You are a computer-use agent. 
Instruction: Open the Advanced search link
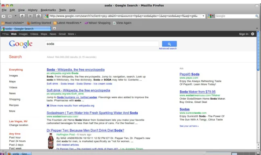coord(168,48)
